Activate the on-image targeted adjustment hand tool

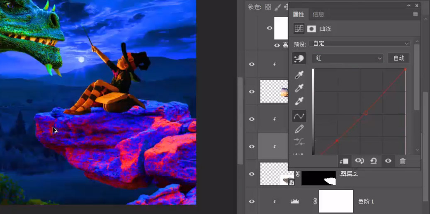click(x=299, y=58)
